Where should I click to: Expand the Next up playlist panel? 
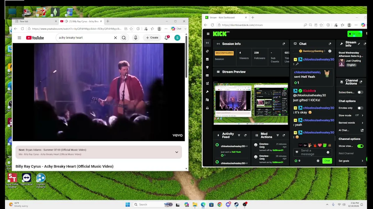(177, 152)
